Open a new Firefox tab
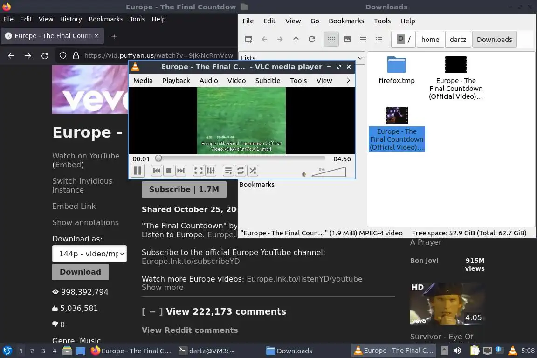 pos(114,36)
